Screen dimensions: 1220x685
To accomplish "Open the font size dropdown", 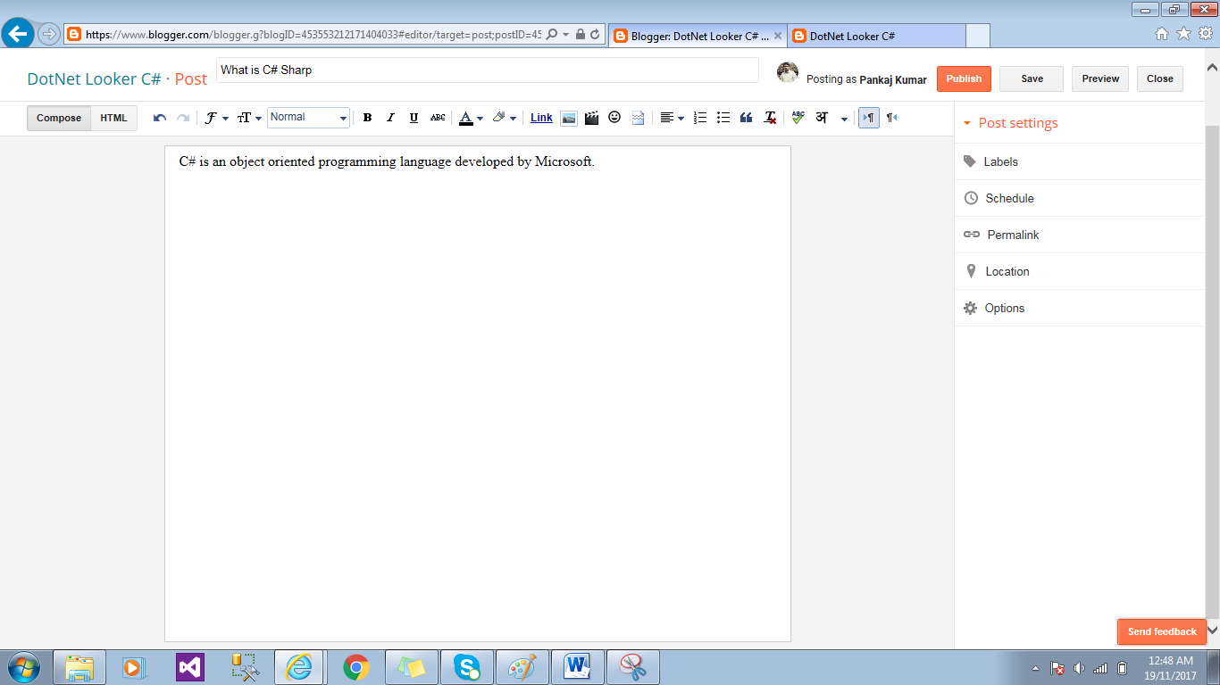I will point(249,118).
